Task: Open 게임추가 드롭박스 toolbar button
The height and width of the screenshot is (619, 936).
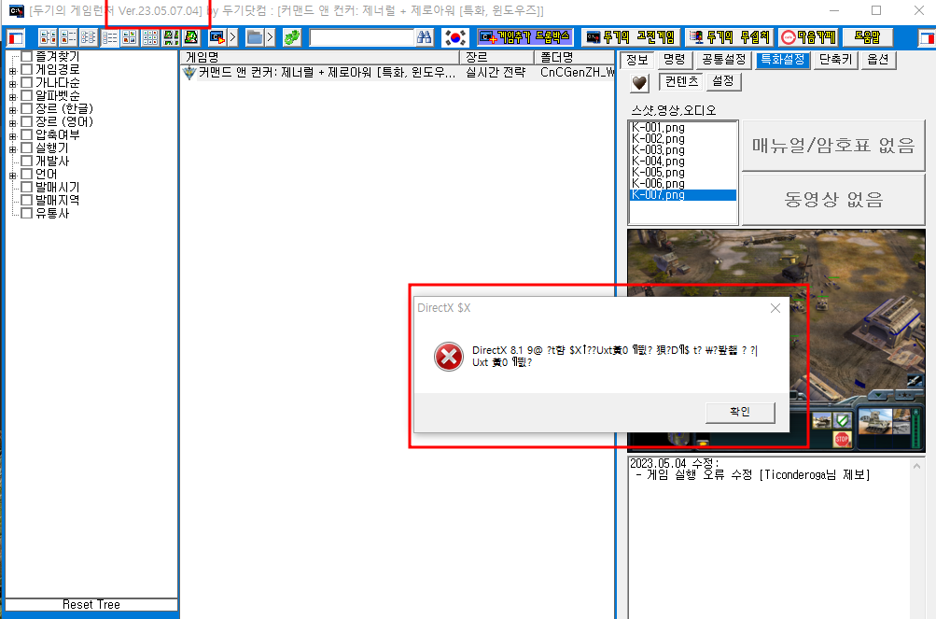Action: click(525, 37)
